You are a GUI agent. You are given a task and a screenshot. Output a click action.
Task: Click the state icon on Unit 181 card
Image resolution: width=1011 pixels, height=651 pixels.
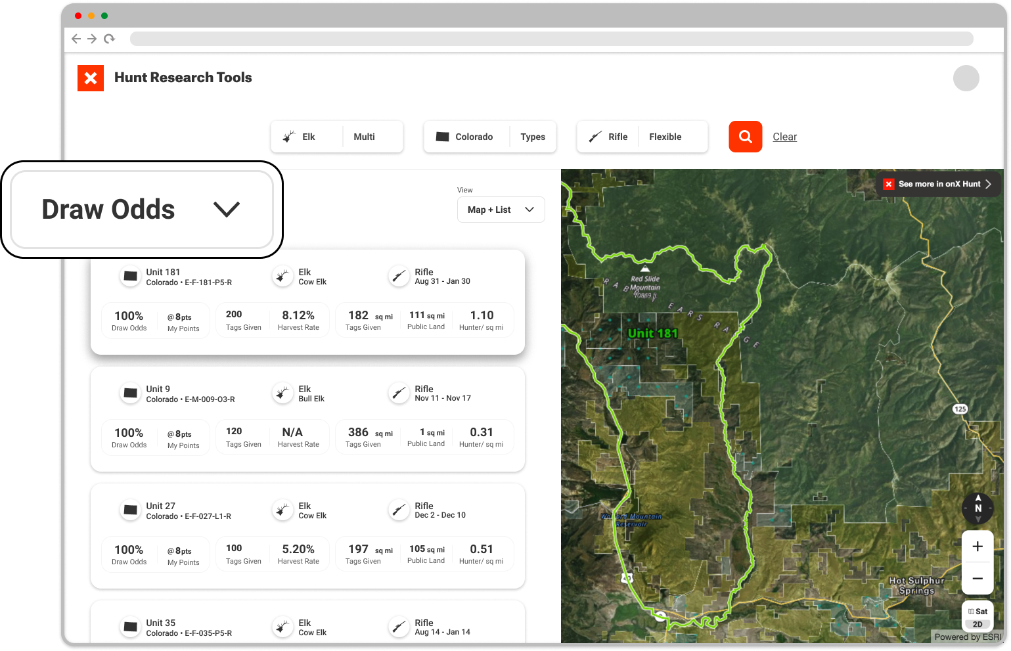pyautogui.click(x=130, y=277)
